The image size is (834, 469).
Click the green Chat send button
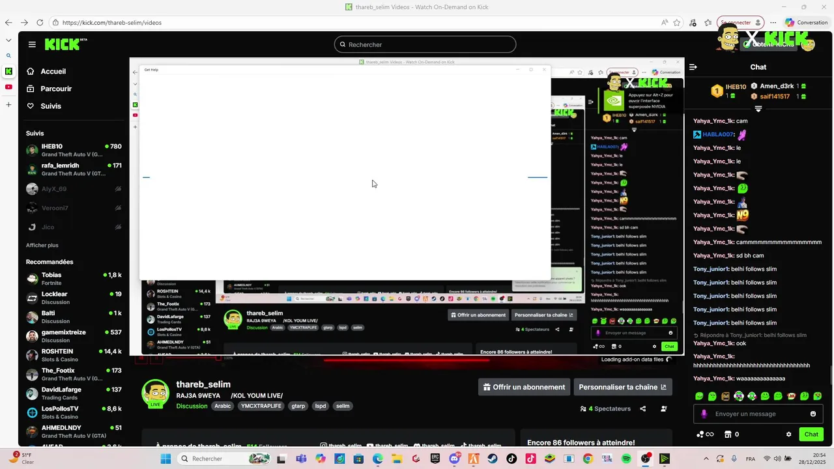(811, 434)
